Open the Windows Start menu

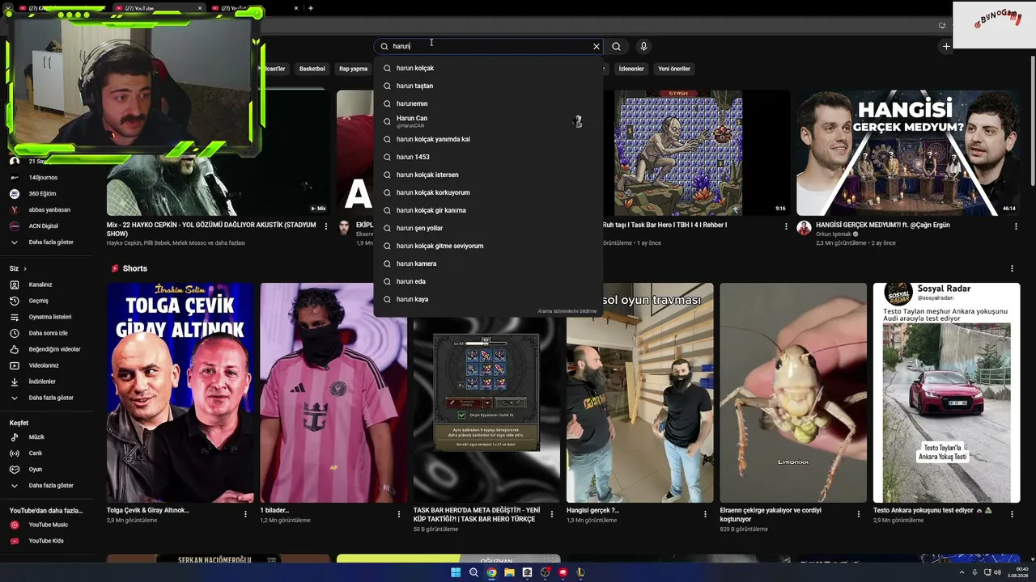point(456,572)
